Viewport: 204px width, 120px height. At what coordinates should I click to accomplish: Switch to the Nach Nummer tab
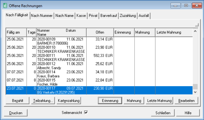point(42,16)
